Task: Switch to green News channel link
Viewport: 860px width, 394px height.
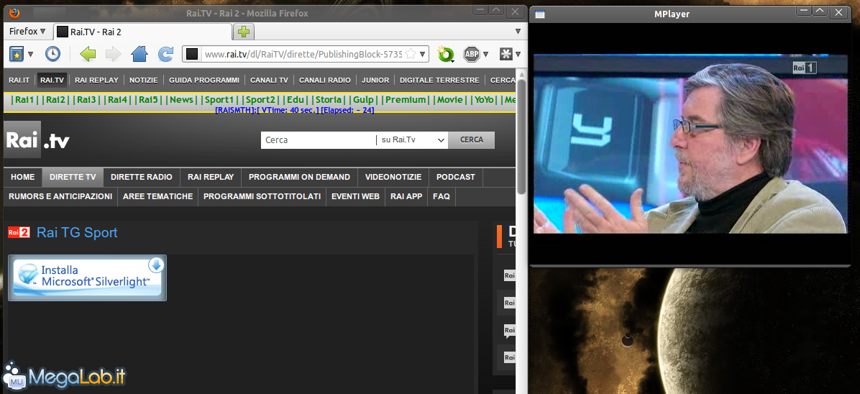Action: (181, 100)
